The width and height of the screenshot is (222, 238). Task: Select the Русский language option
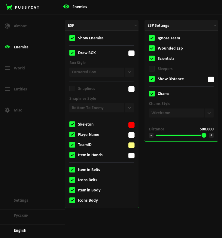click(x=21, y=215)
